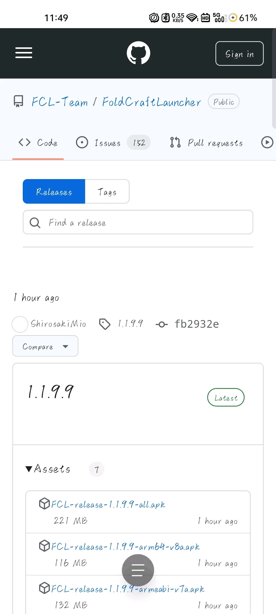
Task: Open commit fb2932e
Action: coord(197,324)
